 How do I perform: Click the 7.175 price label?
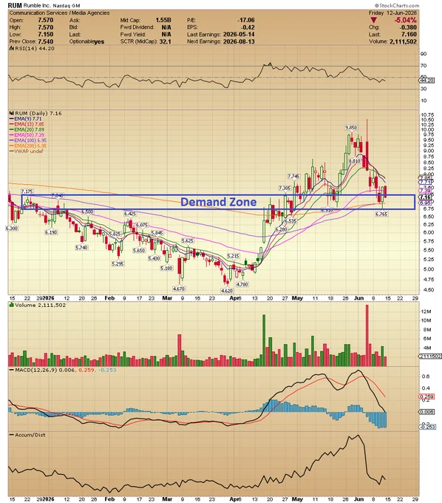(27, 192)
